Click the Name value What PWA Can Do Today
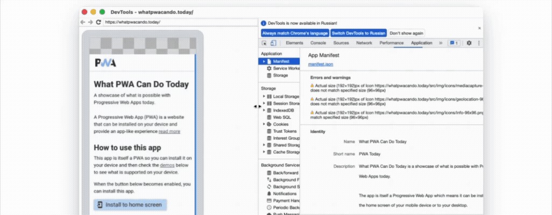 coord(383,142)
